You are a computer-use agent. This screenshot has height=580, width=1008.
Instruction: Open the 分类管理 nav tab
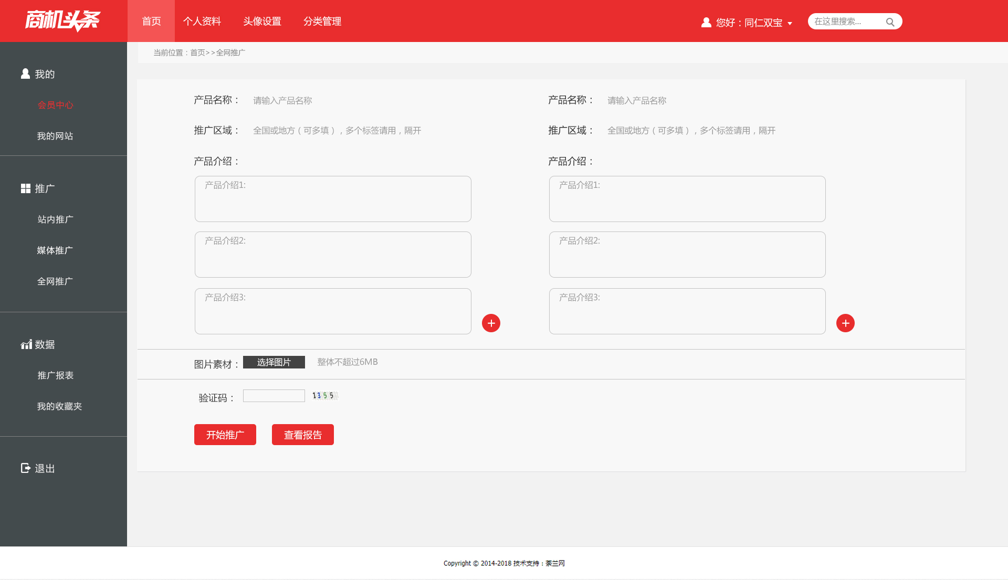coord(322,21)
